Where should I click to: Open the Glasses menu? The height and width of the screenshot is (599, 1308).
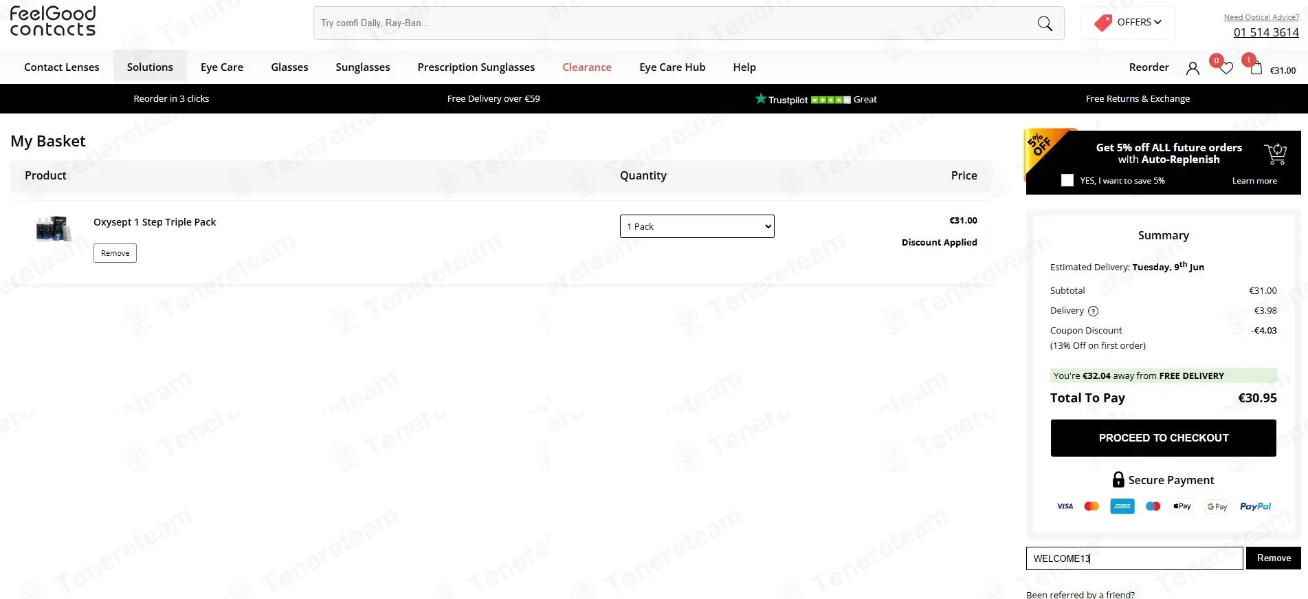[x=289, y=67]
